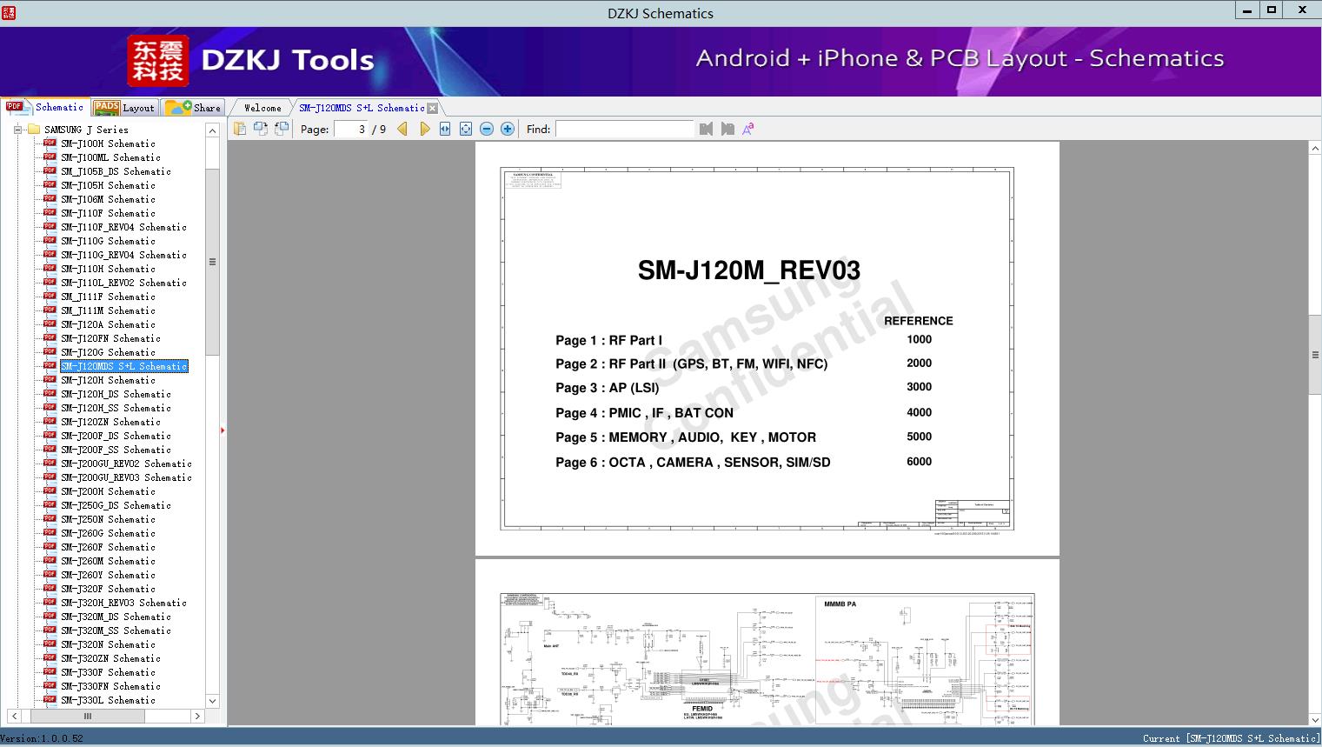1322x747 pixels.
Task: Zoom in with the plus icon
Action: 508,129
